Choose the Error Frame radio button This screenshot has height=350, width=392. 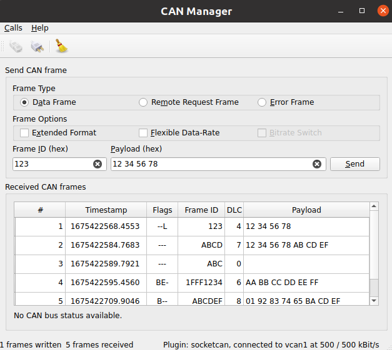click(x=262, y=102)
